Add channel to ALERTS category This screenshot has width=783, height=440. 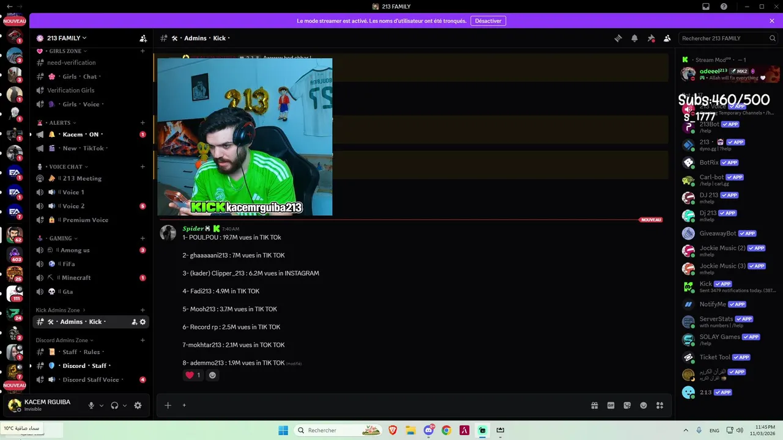tap(143, 123)
